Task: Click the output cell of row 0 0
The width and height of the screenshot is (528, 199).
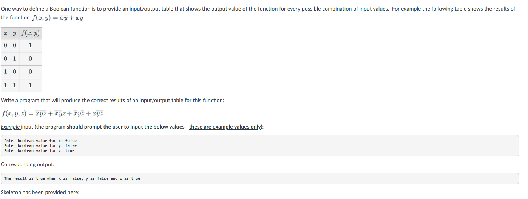Action: coord(30,46)
